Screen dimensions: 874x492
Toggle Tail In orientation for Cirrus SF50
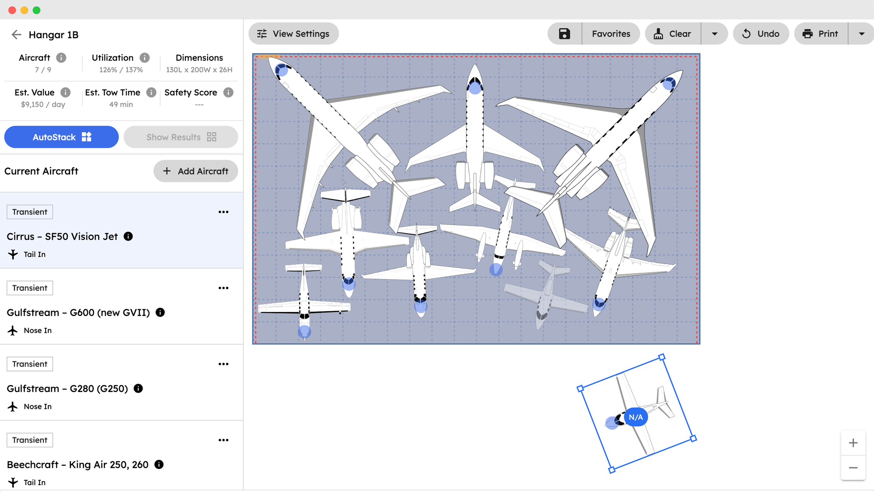coord(26,254)
